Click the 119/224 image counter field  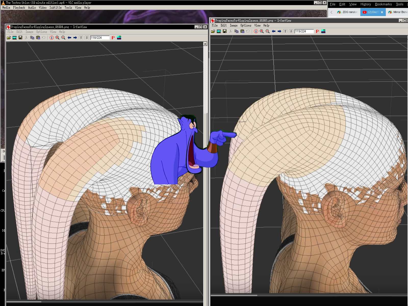click(x=304, y=31)
